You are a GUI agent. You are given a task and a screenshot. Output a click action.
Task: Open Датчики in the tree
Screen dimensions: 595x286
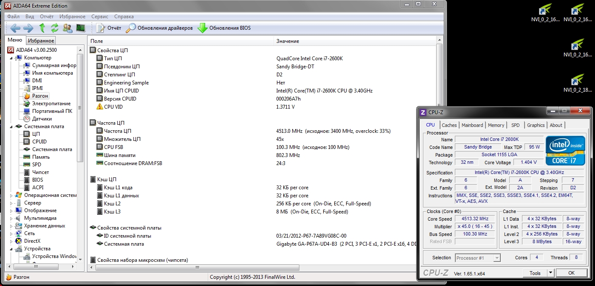pos(38,119)
